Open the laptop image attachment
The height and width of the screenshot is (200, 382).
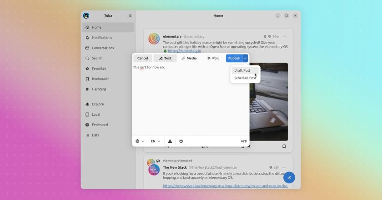[269, 102]
